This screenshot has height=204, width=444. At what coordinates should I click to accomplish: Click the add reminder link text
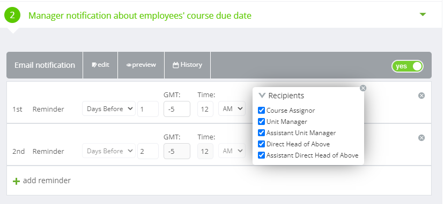47,181
